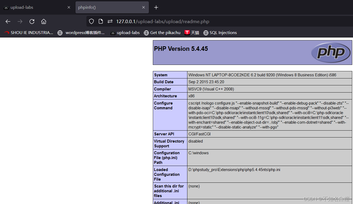Close the phpinfo() tab

pos(144,7)
